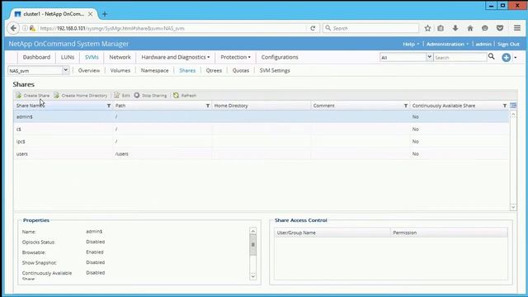
Task: Select the users share row
Action: point(262,154)
